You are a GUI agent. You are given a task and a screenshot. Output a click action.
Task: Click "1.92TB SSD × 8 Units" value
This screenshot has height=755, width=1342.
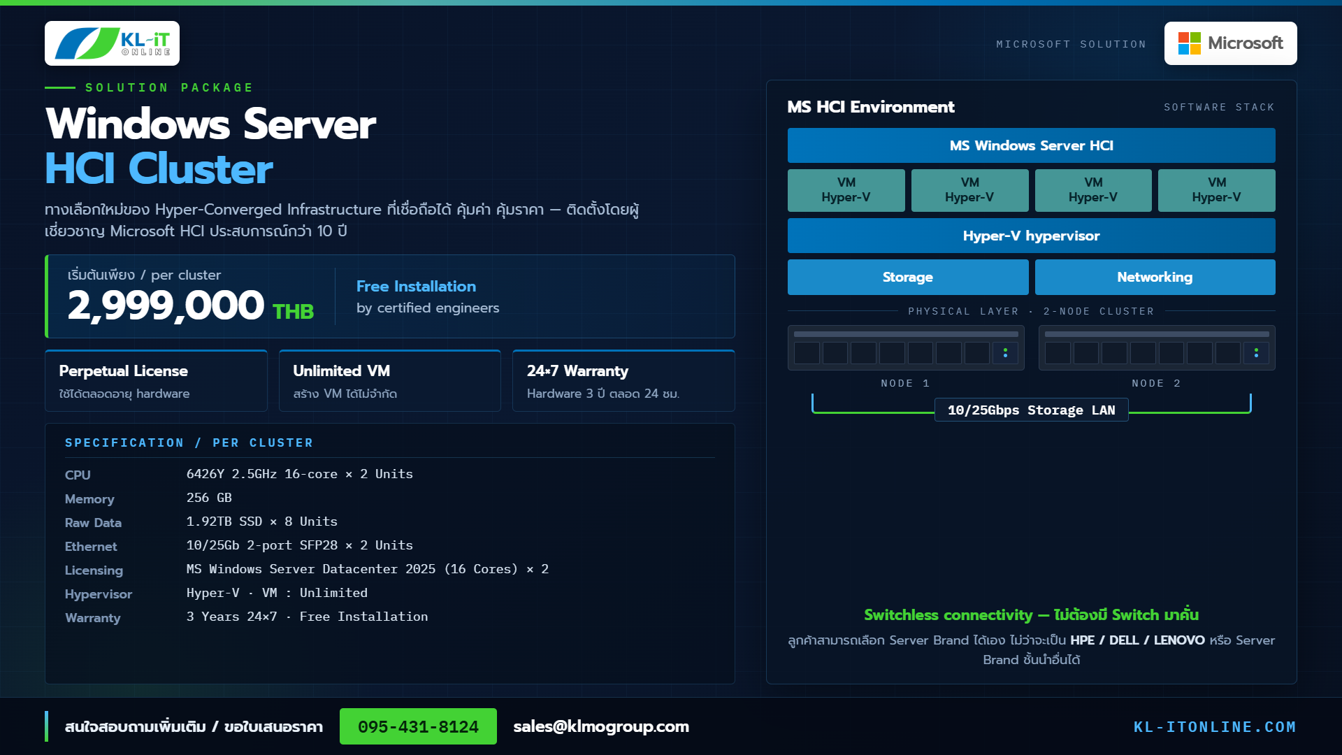pos(262,522)
